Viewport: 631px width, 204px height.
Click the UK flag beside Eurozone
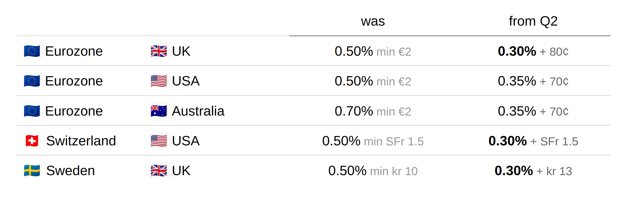[159, 51]
